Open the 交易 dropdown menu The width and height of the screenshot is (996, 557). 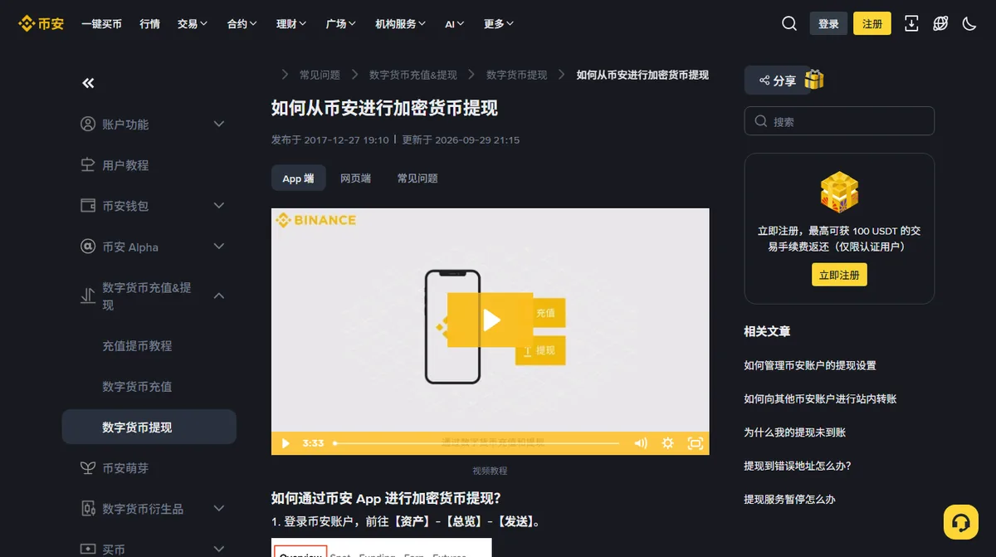pos(193,24)
